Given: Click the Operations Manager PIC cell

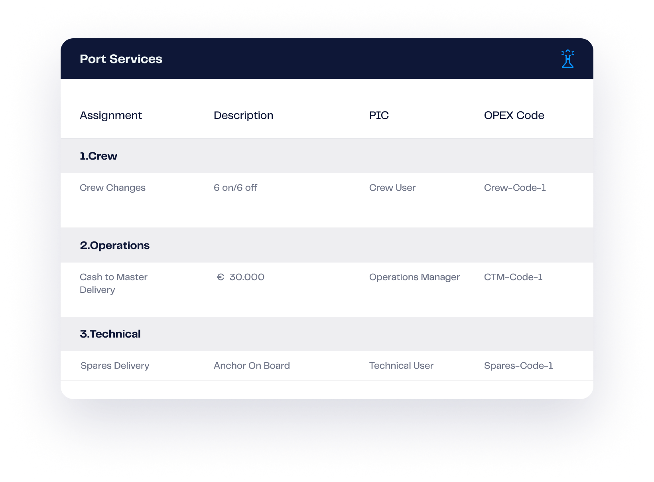Looking at the screenshot, I should coord(414,277).
